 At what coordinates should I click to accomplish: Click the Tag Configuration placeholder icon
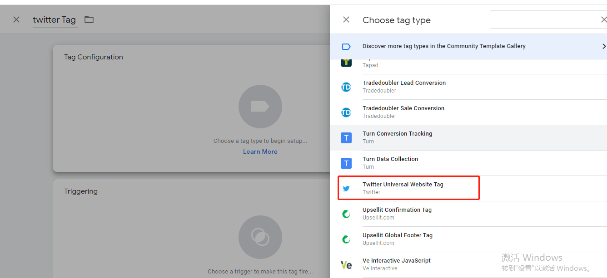pos(260,107)
